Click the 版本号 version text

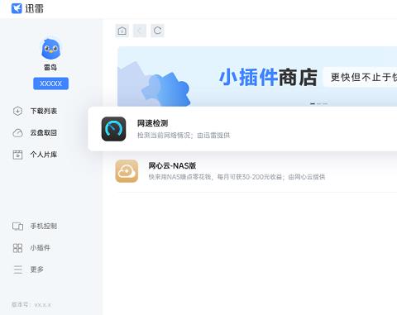tap(31, 305)
